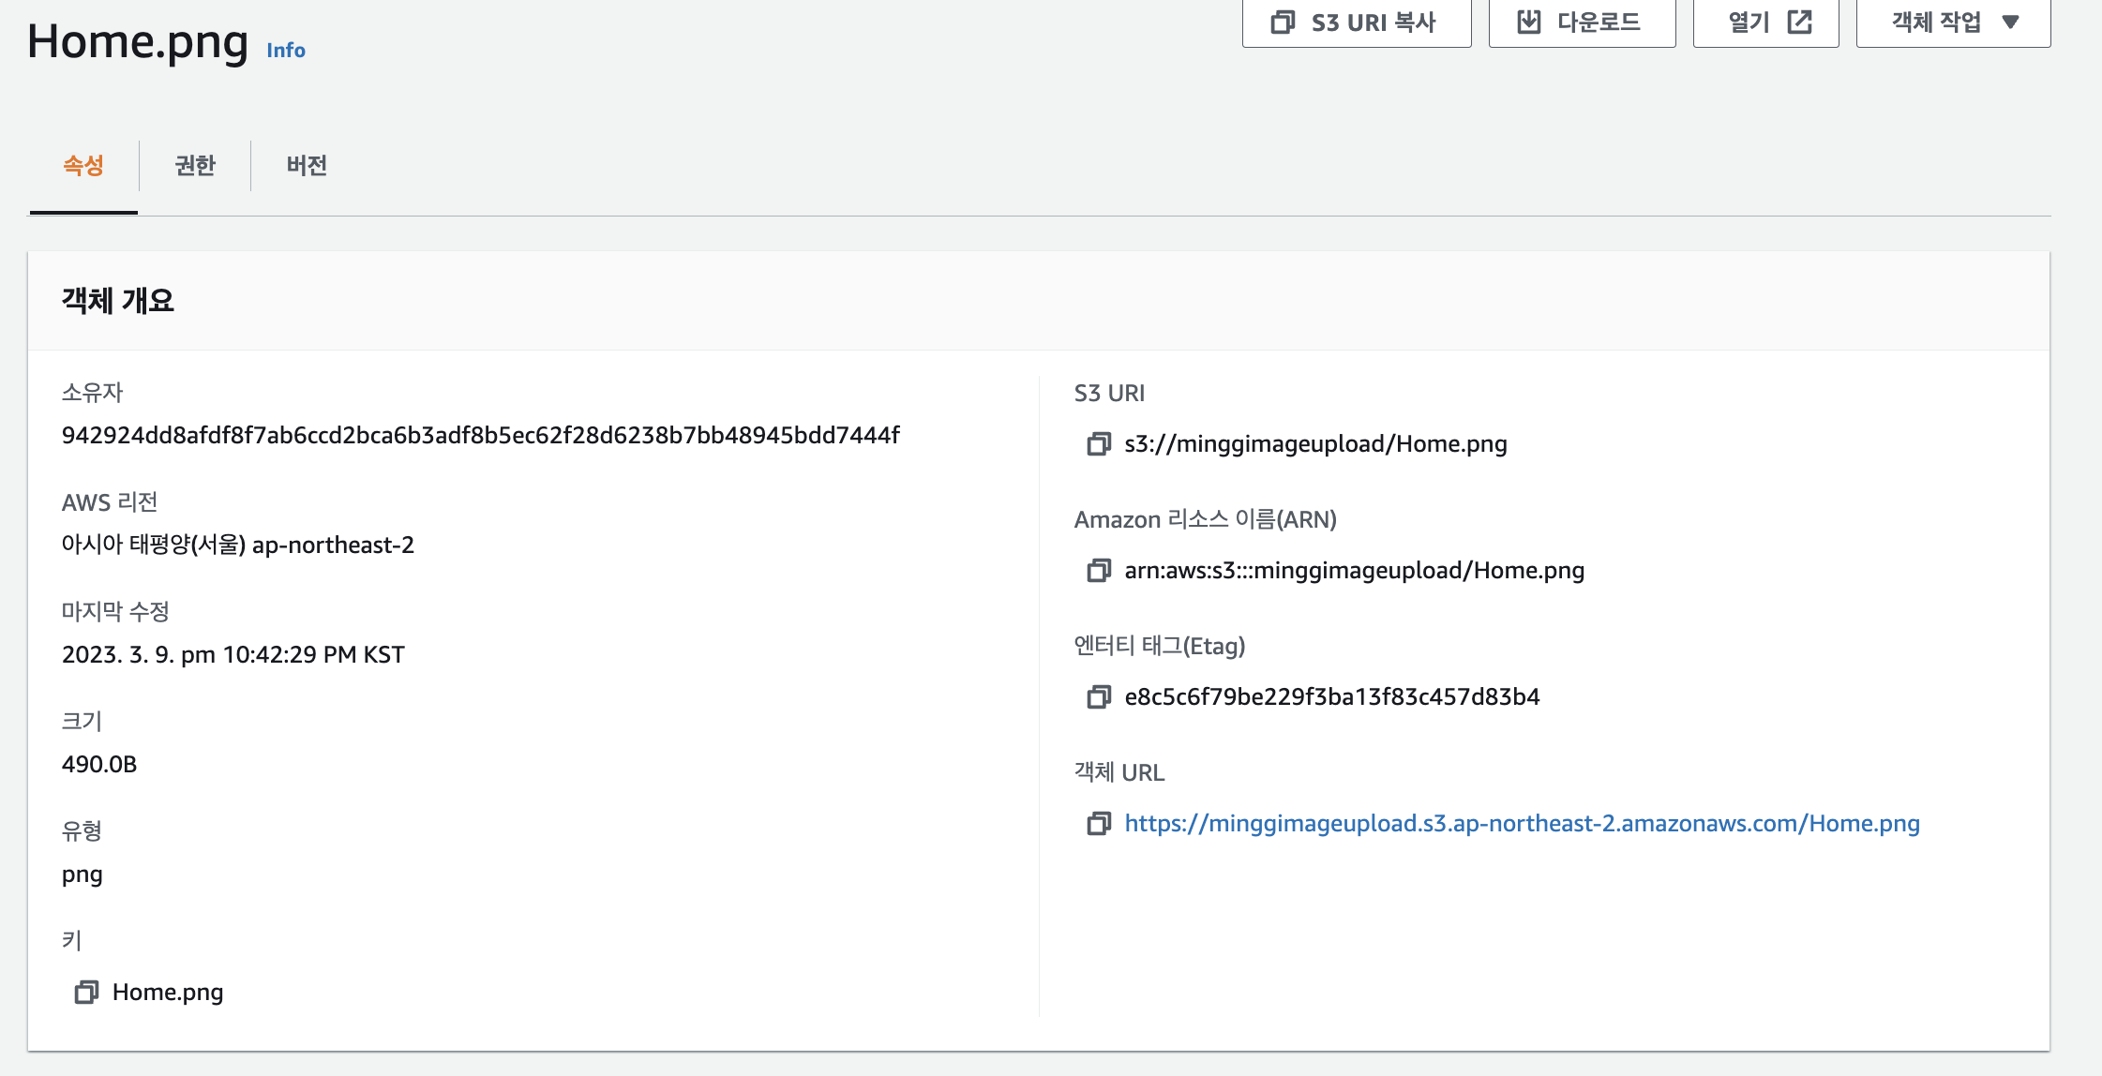
Task: Click copy icon next to the ARN value
Action: 1098,571
